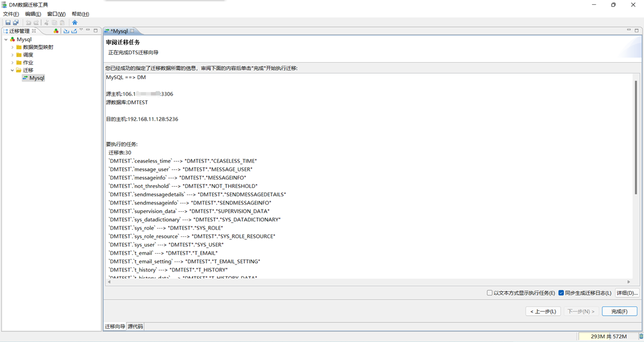Click the import project icon
Image resolution: width=644 pixels, height=342 pixels.
tap(66, 31)
